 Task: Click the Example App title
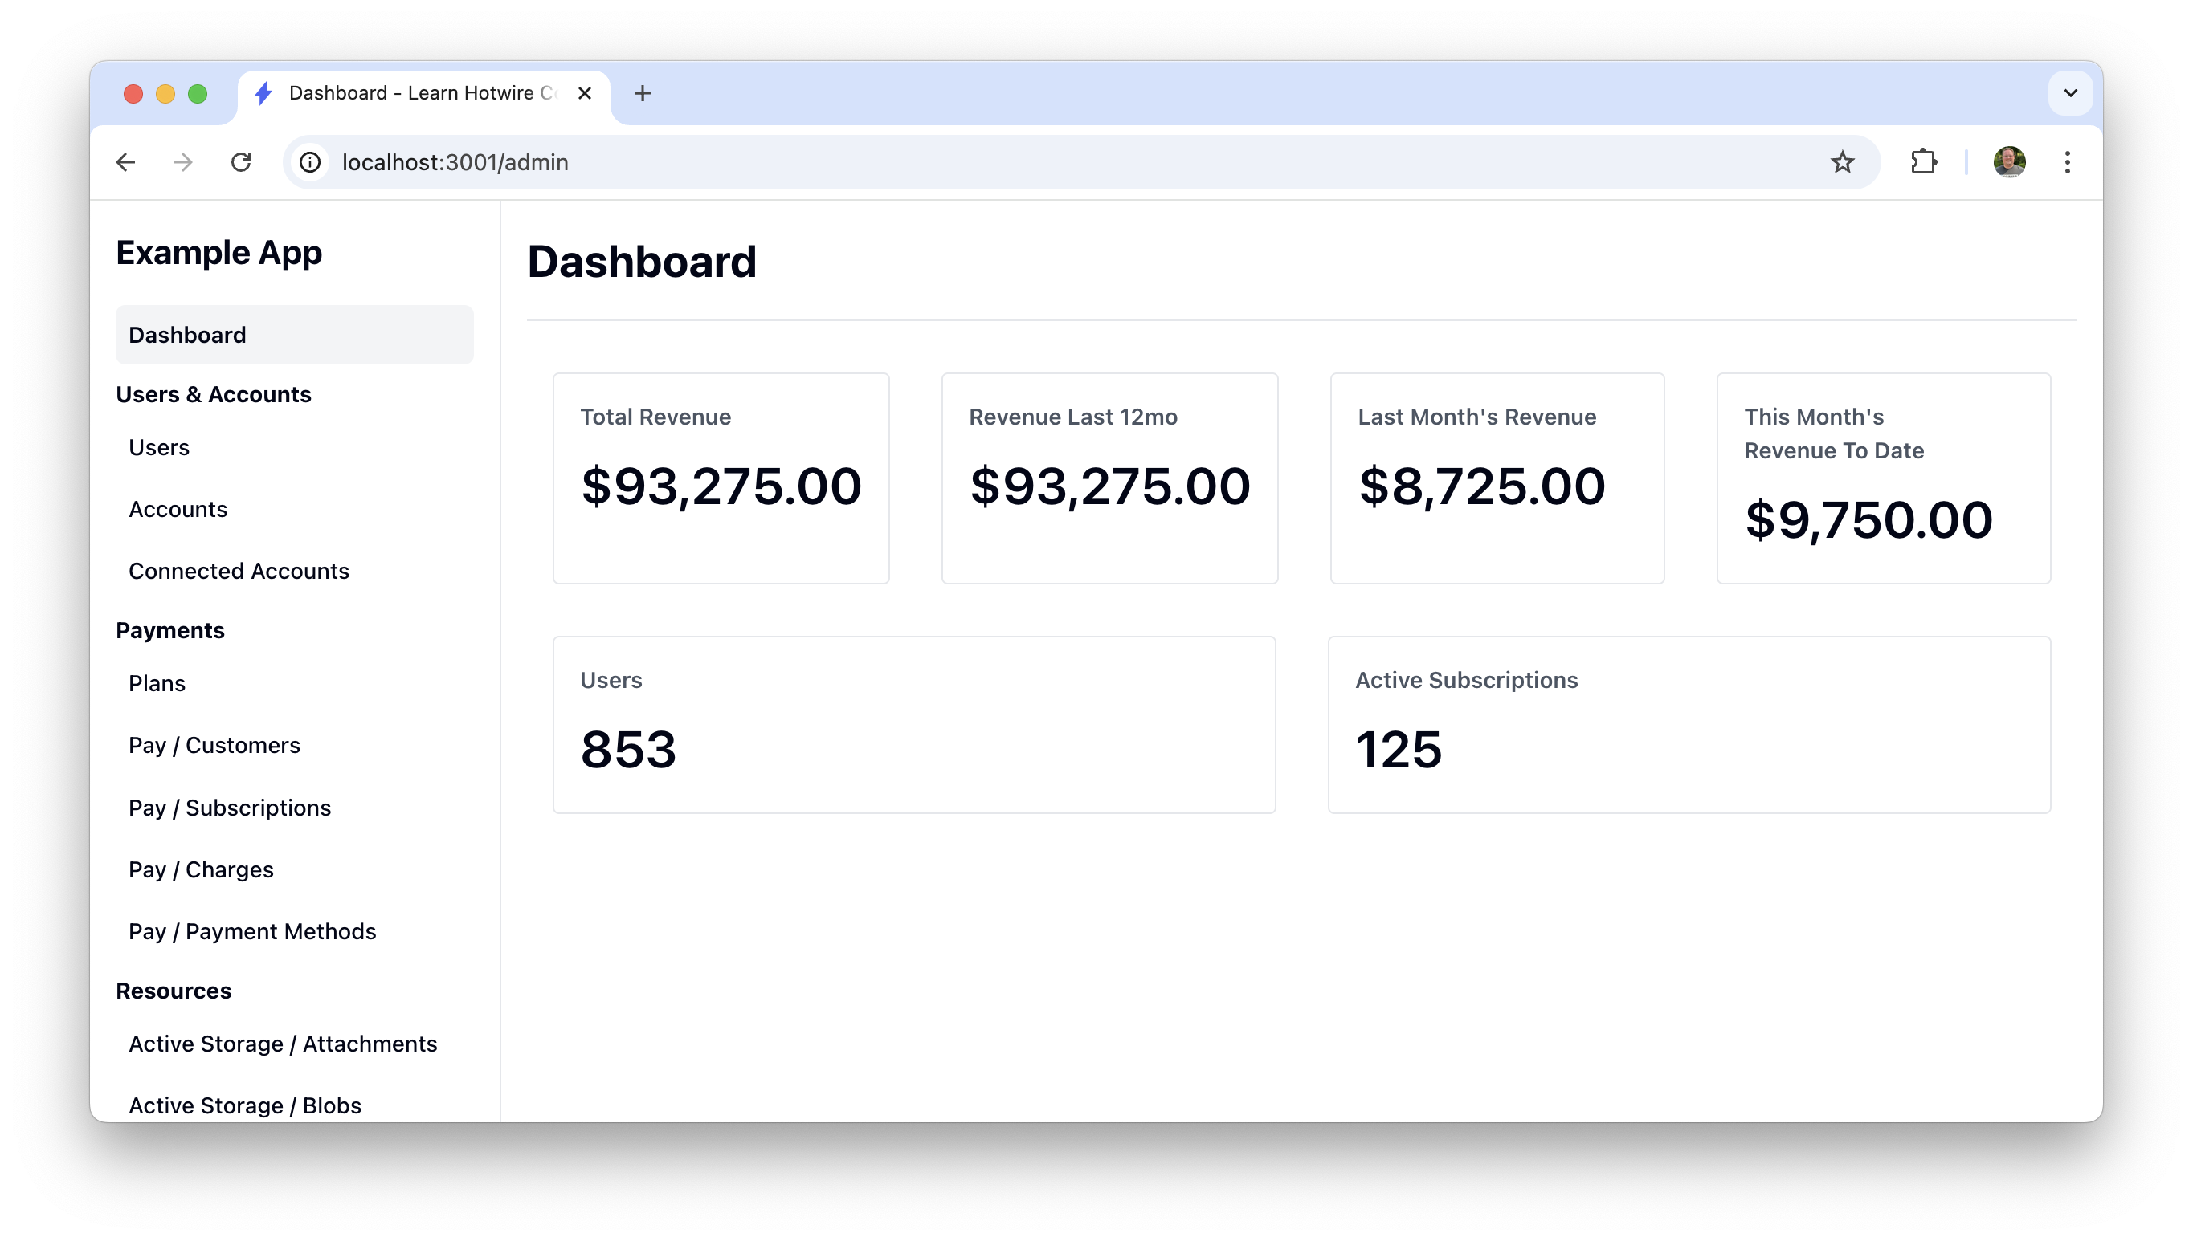click(218, 252)
